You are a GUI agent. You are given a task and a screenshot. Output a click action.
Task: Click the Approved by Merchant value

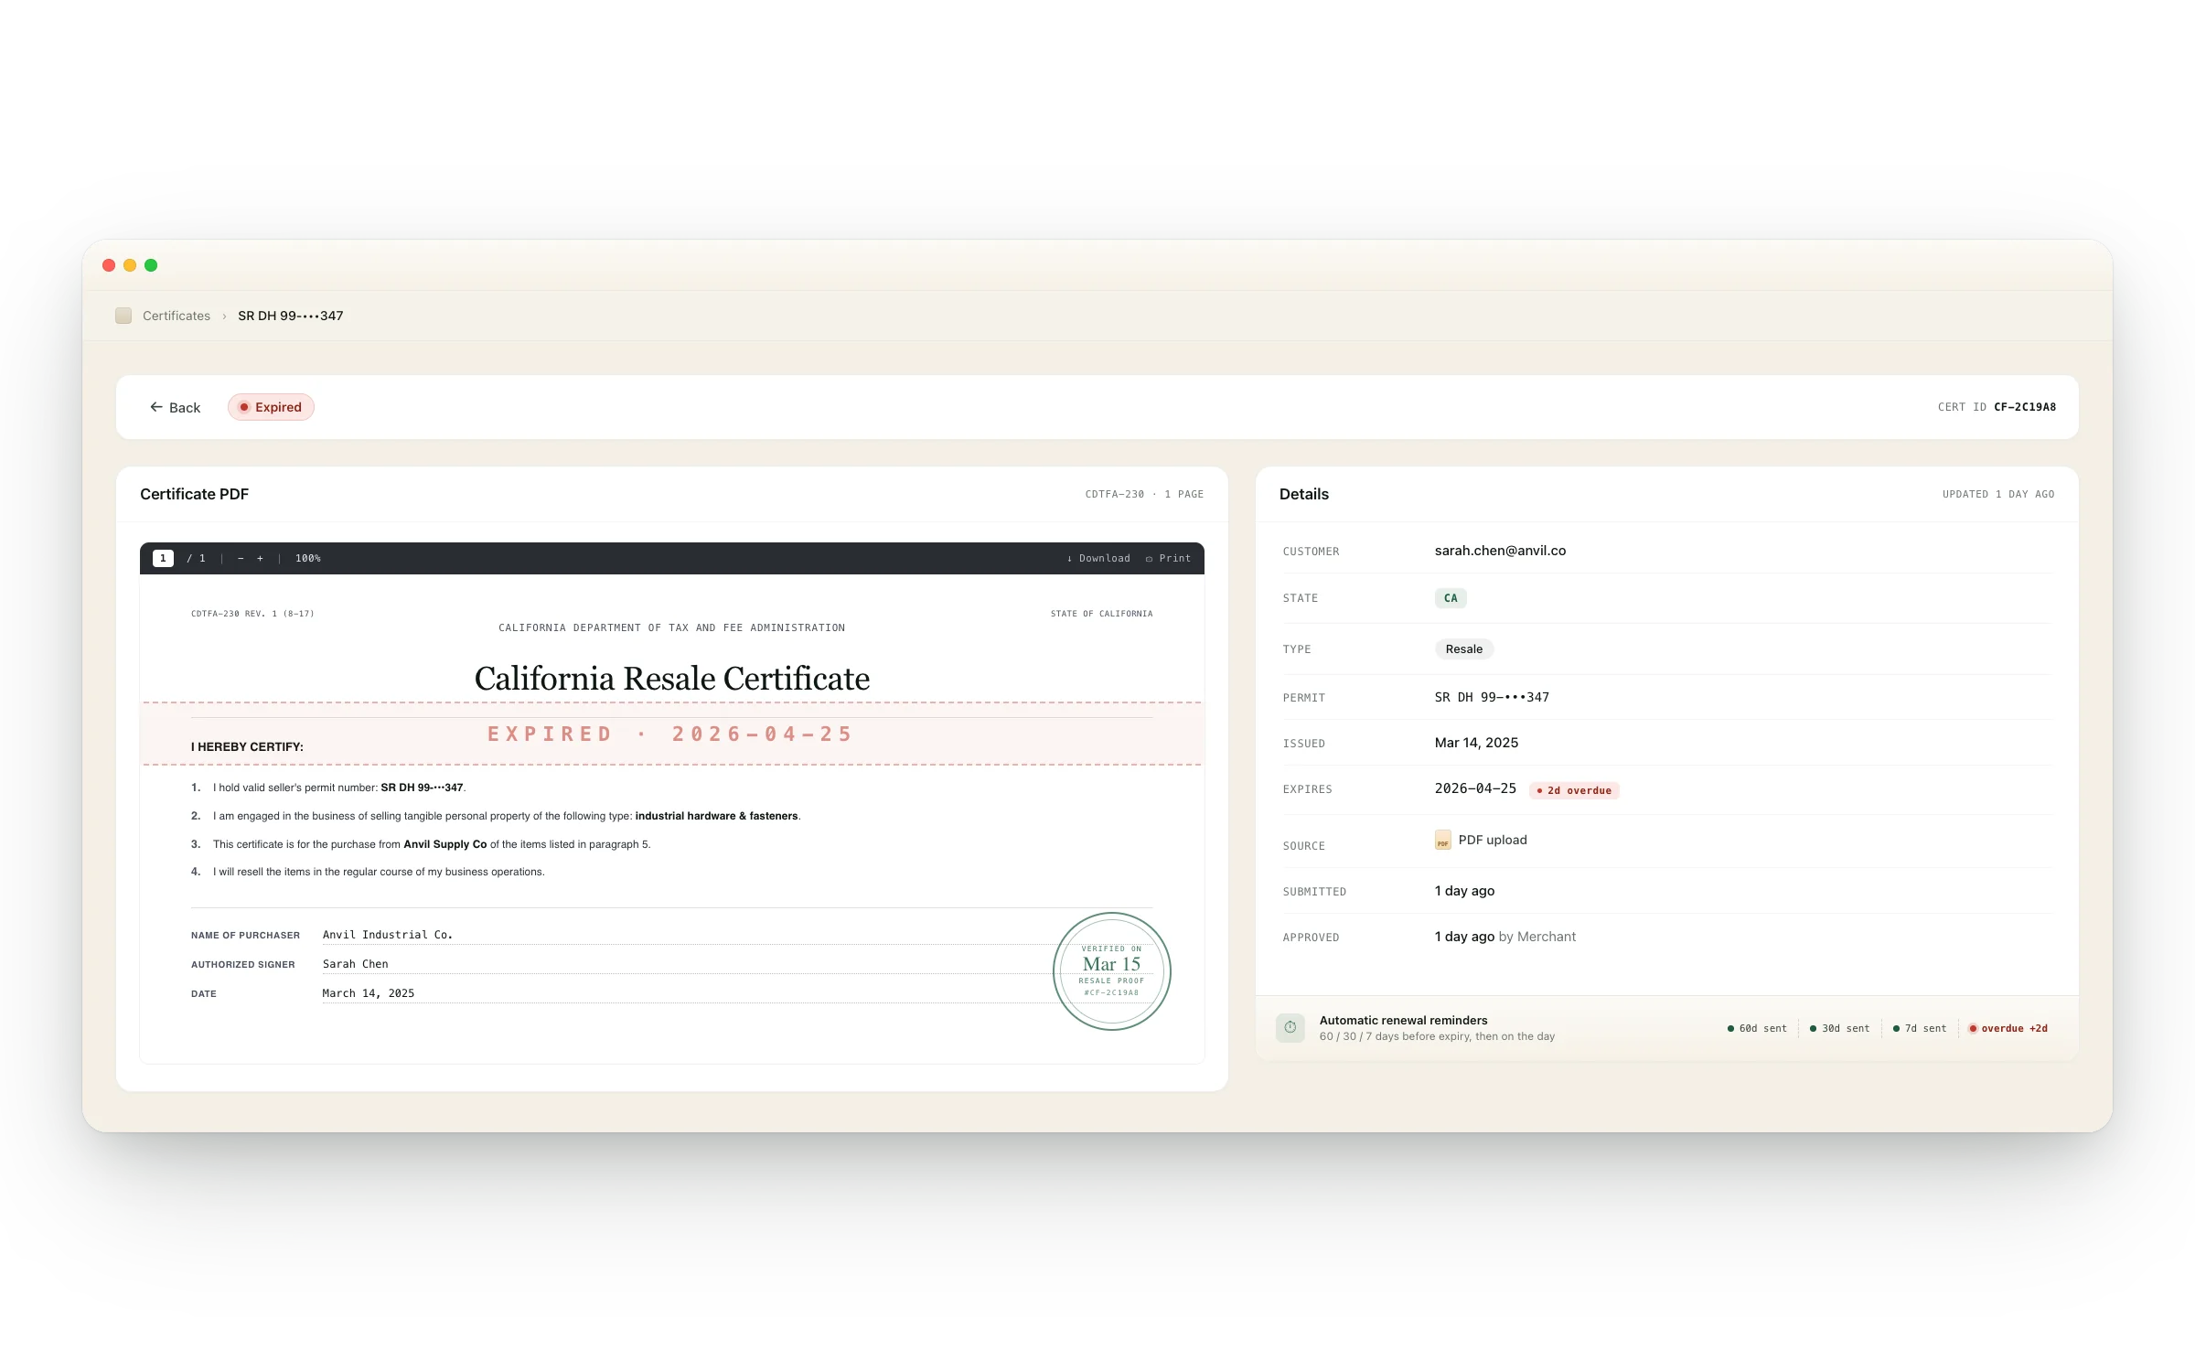click(x=1505, y=937)
